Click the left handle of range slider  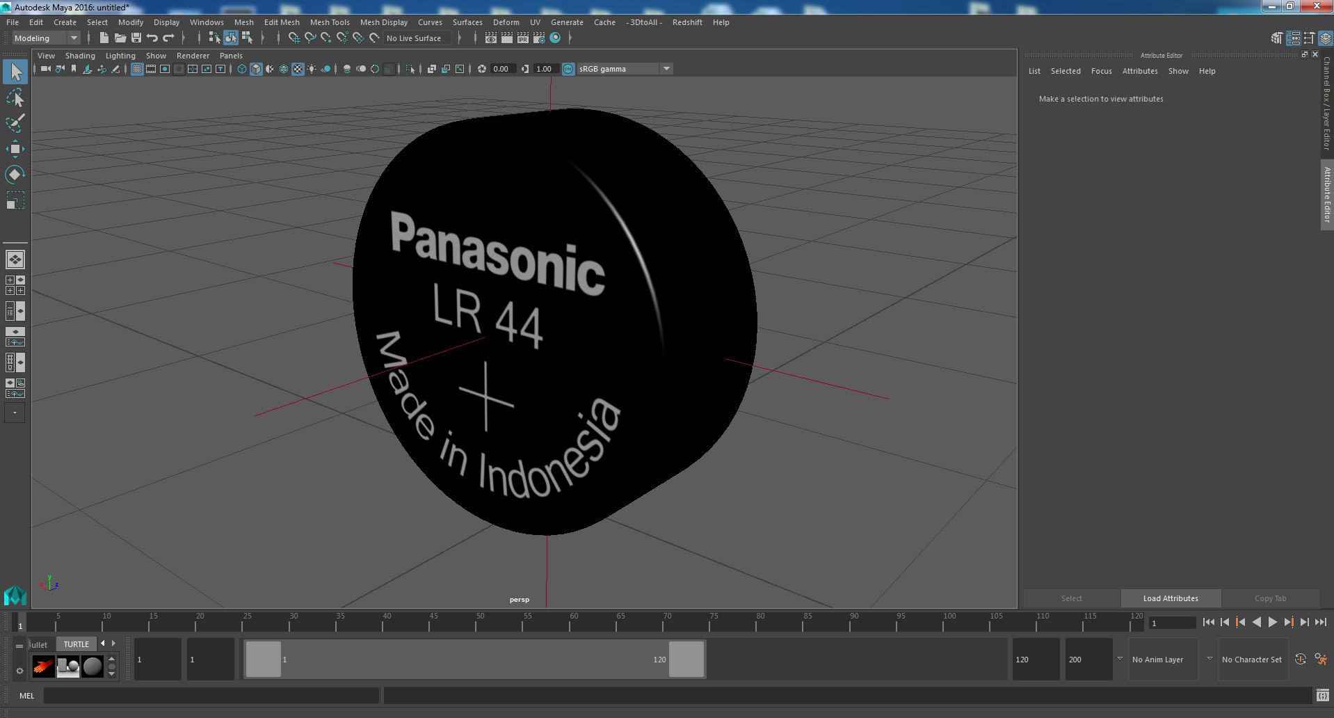pyautogui.click(x=263, y=659)
